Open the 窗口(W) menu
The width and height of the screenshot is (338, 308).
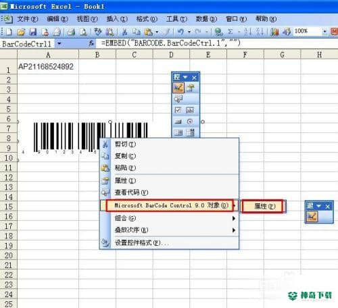coord(236,19)
